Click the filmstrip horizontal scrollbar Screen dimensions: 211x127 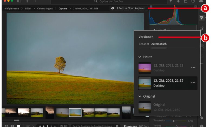pos(17,120)
